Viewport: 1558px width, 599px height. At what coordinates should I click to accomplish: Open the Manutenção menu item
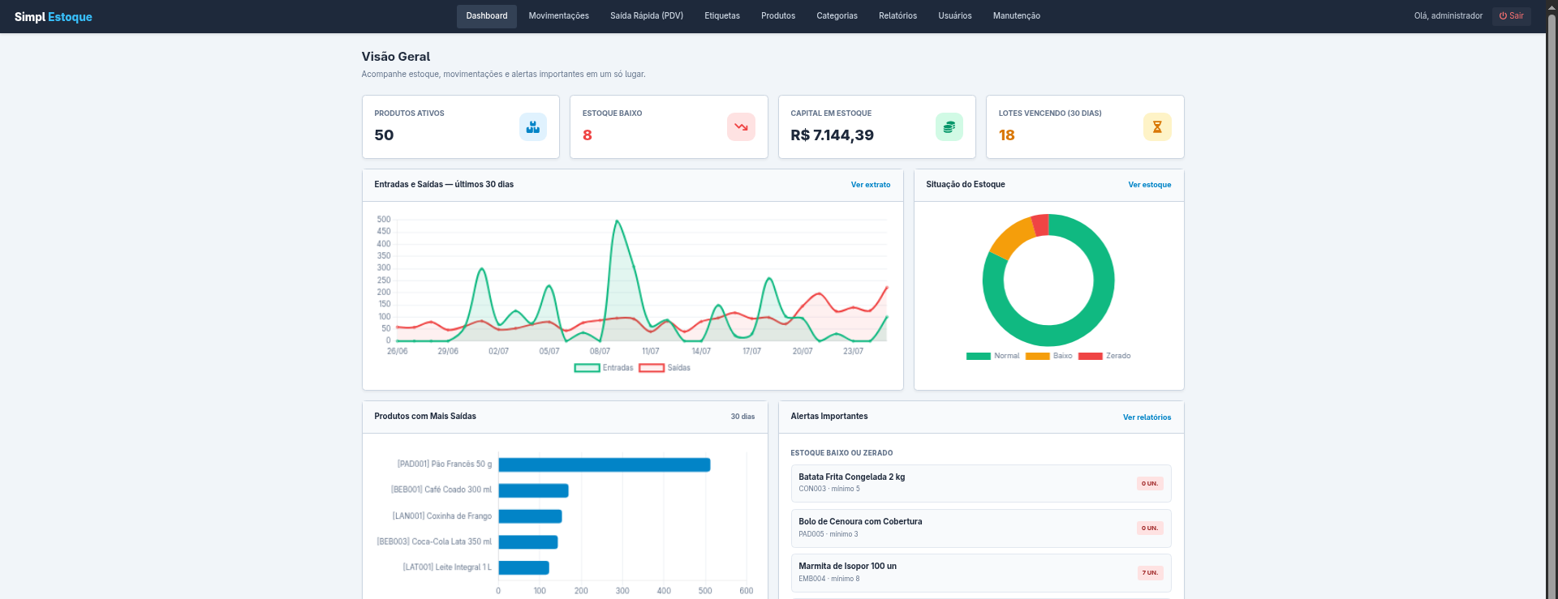(x=1017, y=16)
